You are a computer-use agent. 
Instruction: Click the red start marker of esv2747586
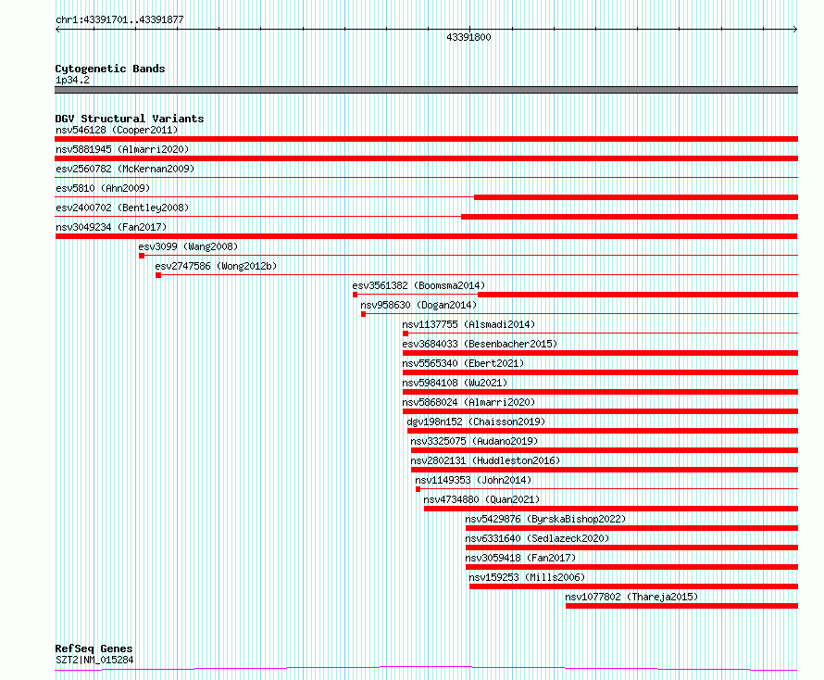(x=158, y=275)
